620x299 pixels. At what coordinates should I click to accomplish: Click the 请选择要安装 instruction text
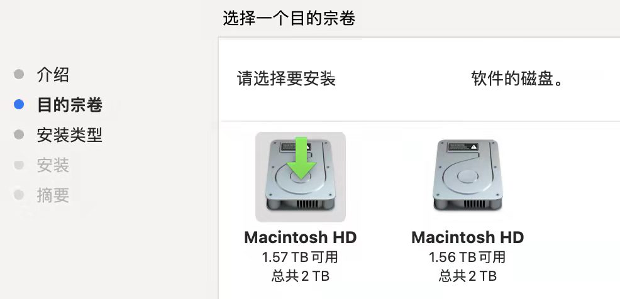[x=286, y=79]
